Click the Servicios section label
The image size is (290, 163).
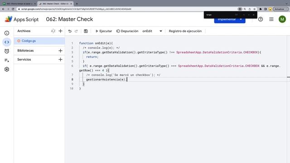(24, 59)
